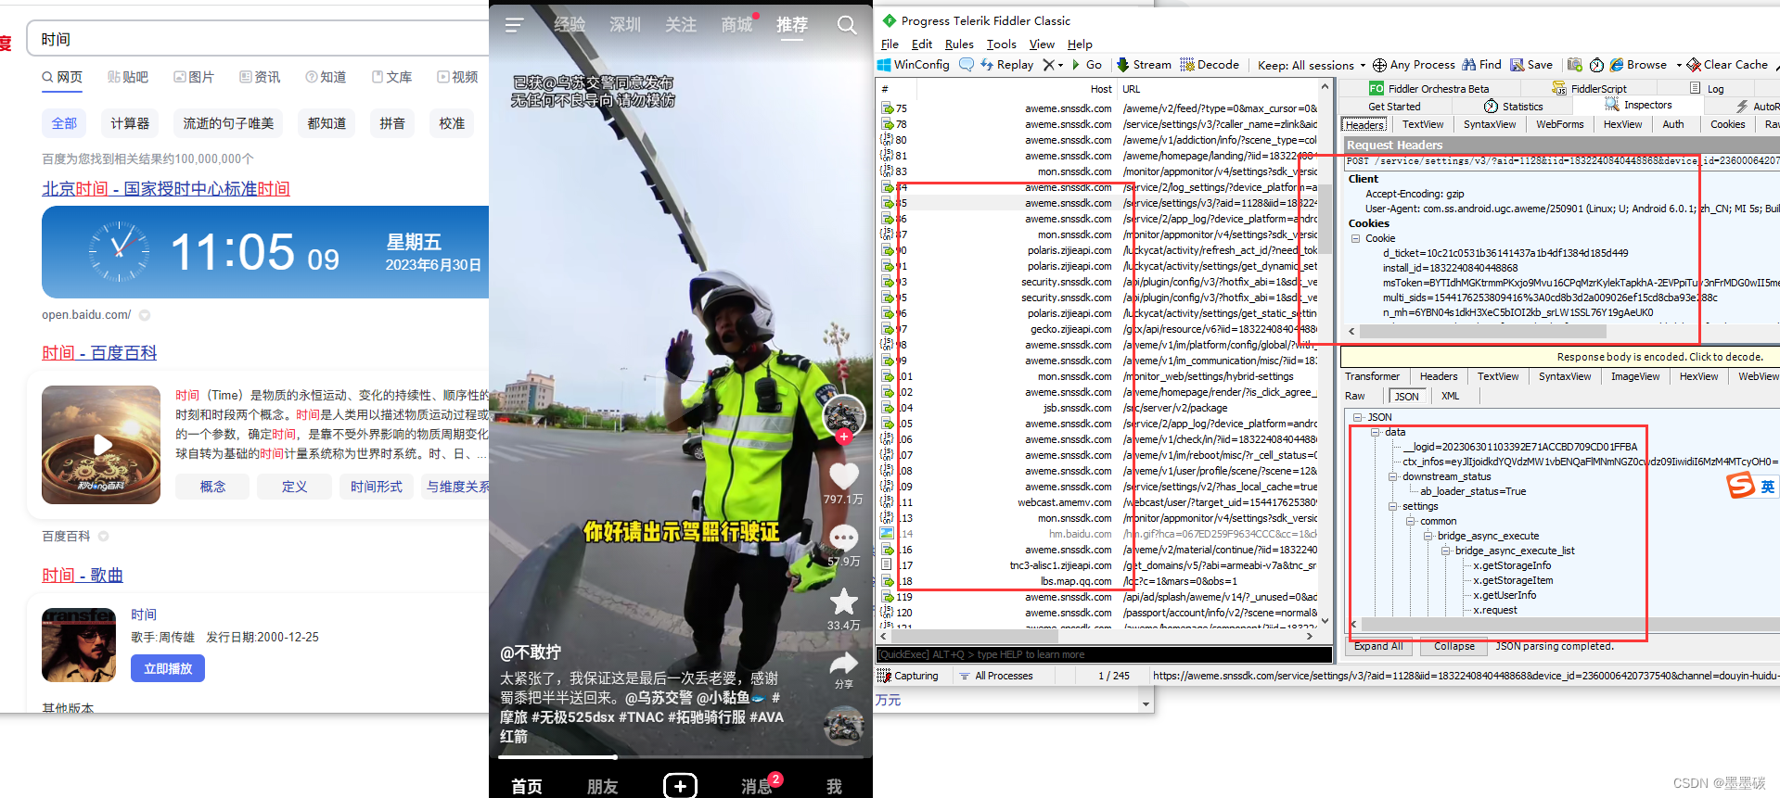Open the Keep: All sessions dropdown
This screenshot has height=798, width=1780.
tap(1312, 65)
